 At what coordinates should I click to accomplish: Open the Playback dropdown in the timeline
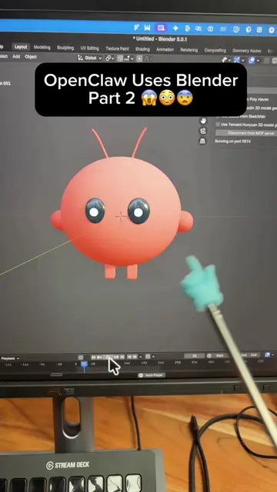10,358
